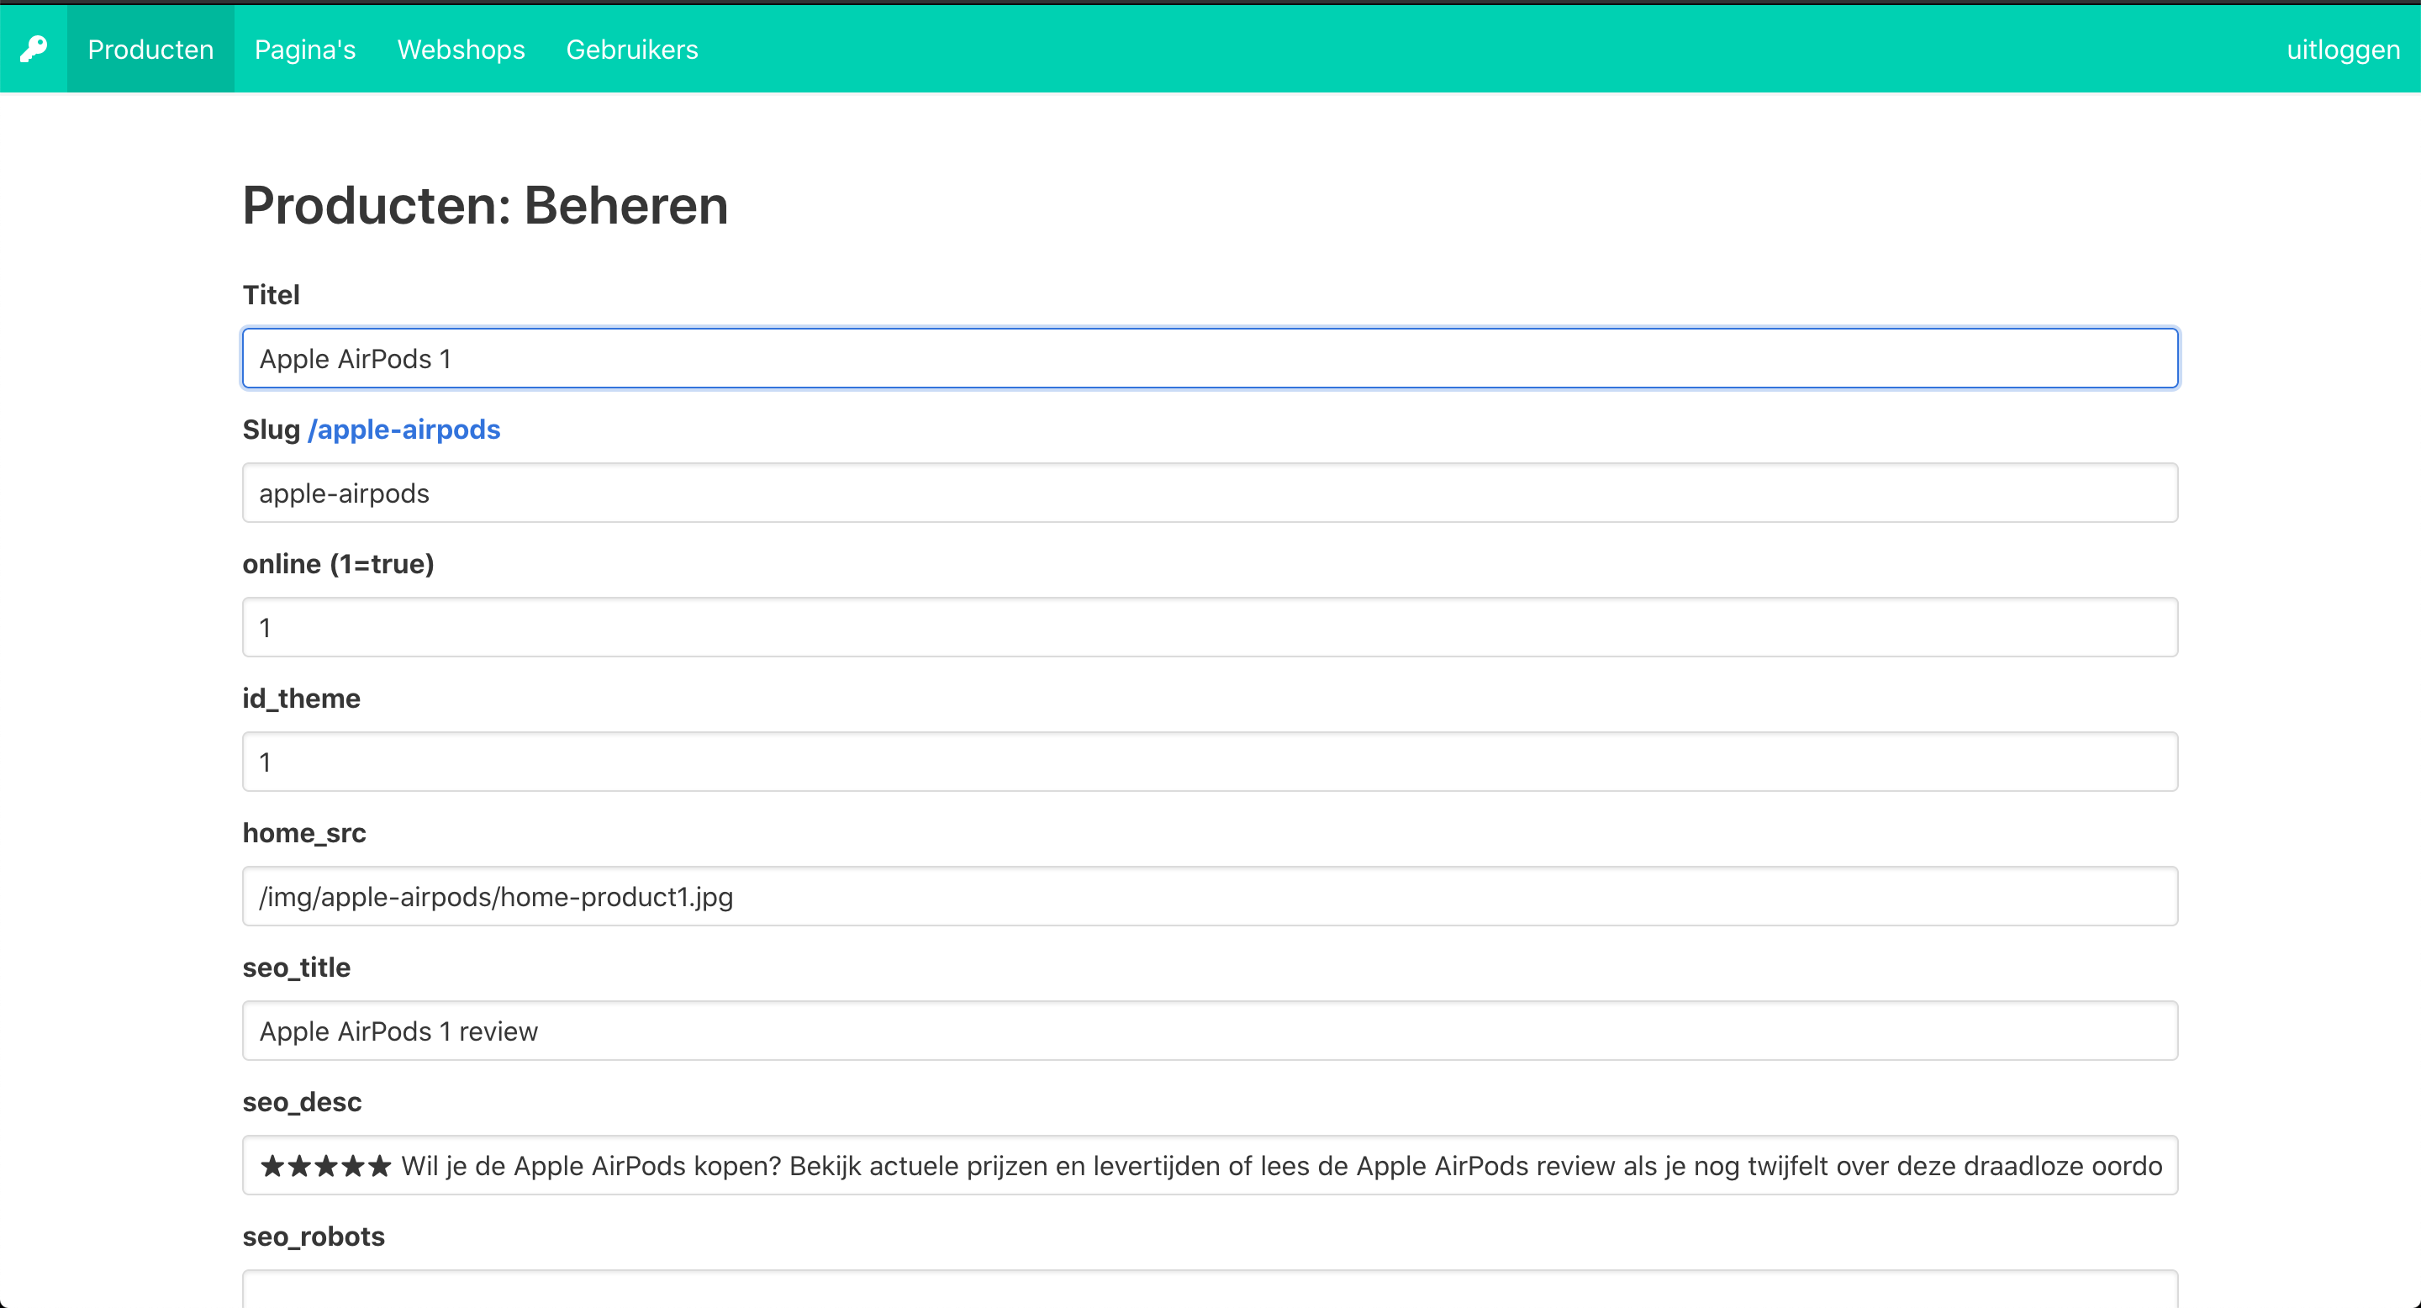
Task: Click the 'online (1=true)' label
Action: [338, 564]
